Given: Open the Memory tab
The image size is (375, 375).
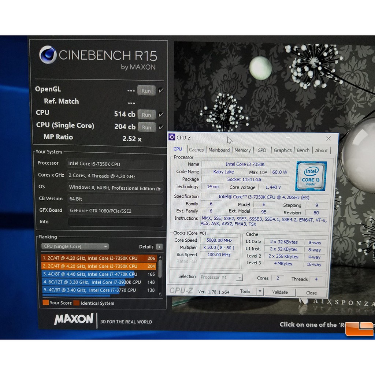Looking at the screenshot, I should [x=242, y=150].
